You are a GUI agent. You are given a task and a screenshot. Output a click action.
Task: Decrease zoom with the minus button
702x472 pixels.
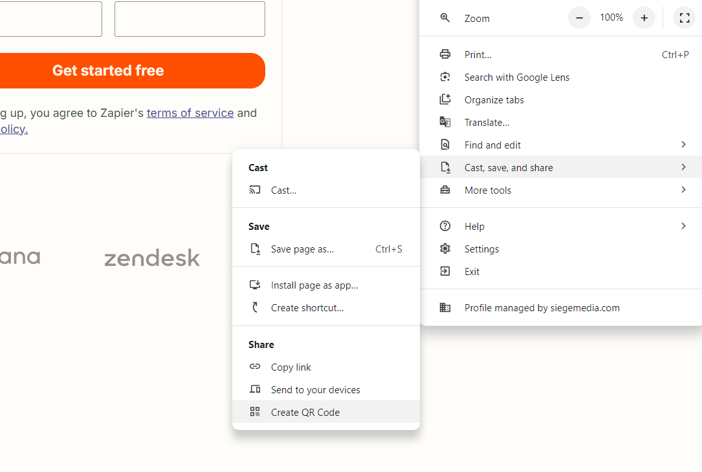579,18
